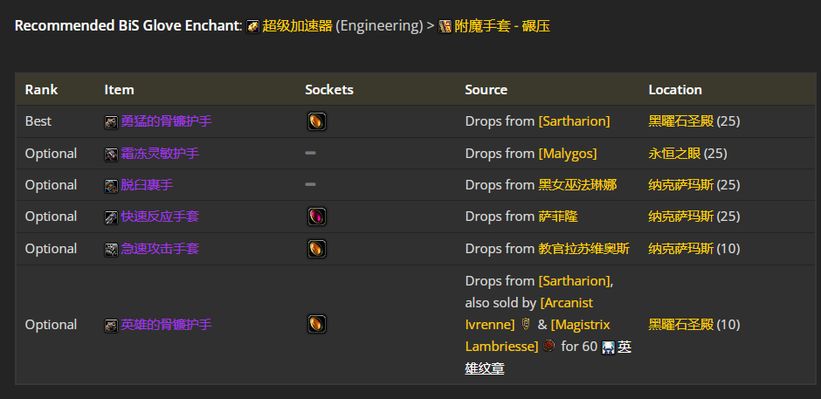Screen dimensions: 821x399
Task: Click the 急速攻击手套 item icon
Action: click(111, 249)
